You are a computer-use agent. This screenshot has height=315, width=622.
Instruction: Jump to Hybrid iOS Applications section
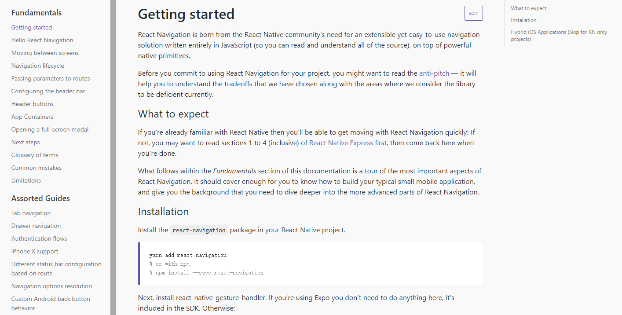coord(559,36)
